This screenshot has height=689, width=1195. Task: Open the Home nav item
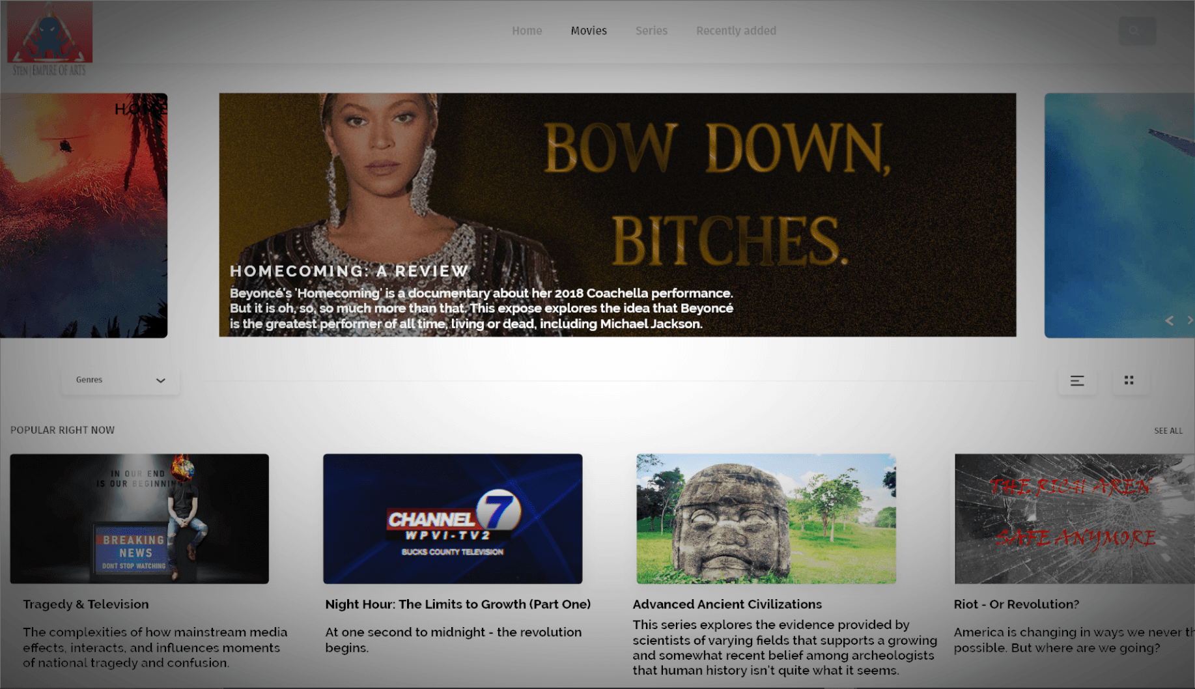pyautogui.click(x=527, y=31)
